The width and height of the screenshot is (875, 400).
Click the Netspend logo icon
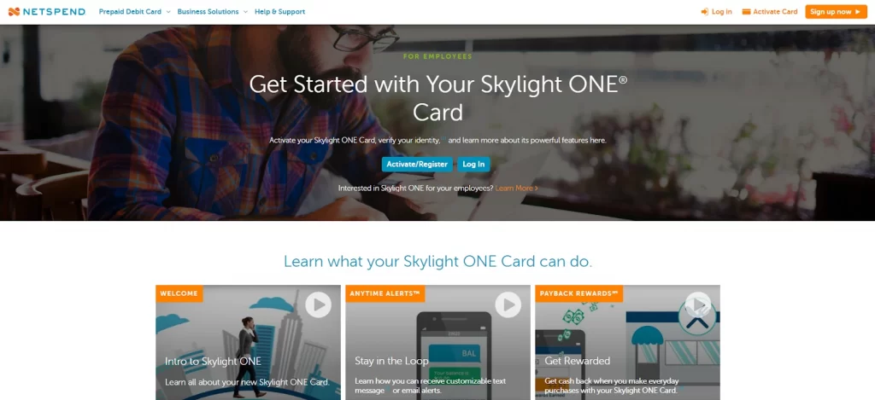click(x=14, y=12)
